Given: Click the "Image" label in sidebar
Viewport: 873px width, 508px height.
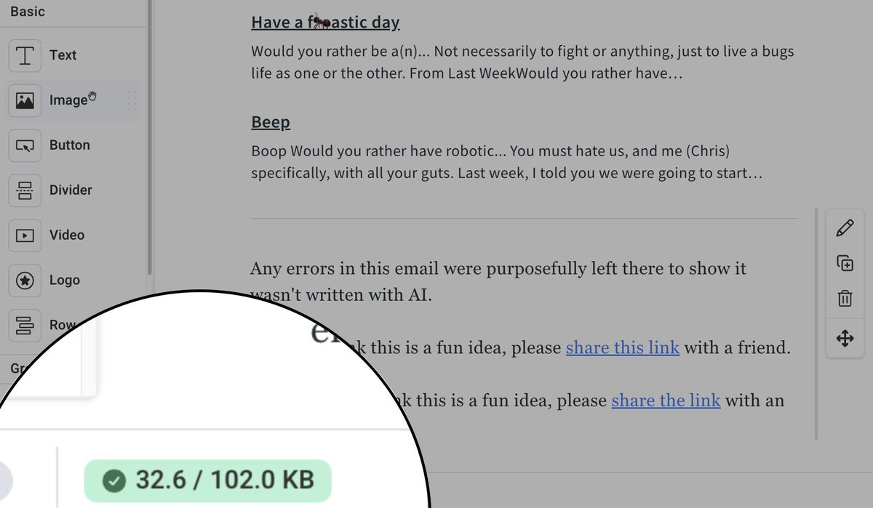Looking at the screenshot, I should (68, 100).
